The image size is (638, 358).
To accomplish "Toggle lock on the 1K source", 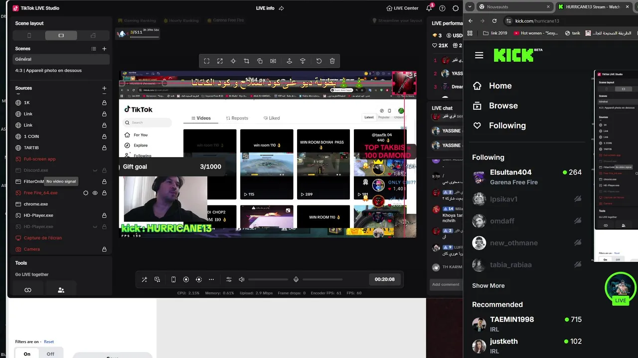I will click(104, 102).
